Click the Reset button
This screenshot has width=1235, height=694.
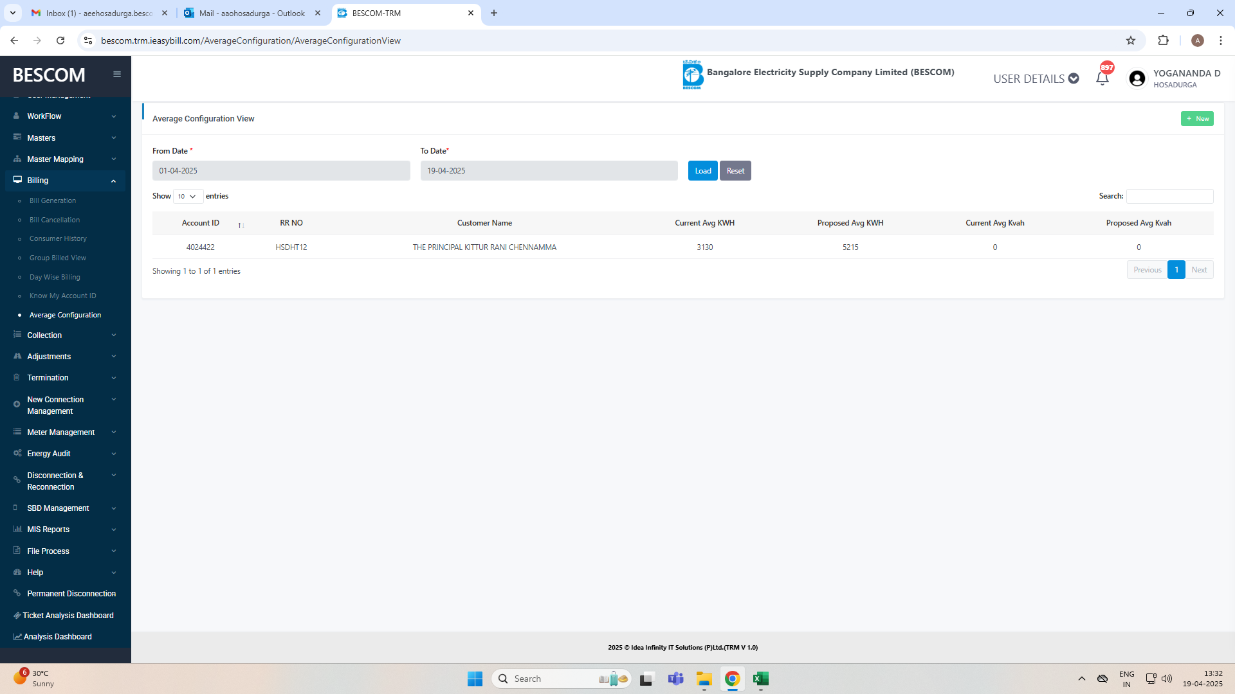pyautogui.click(x=735, y=171)
